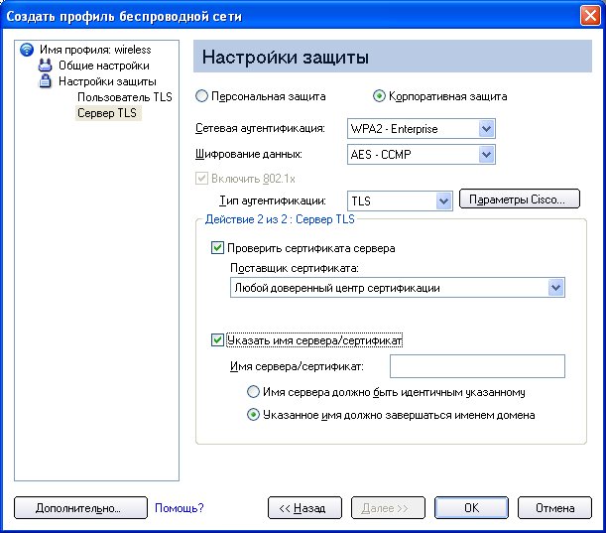This screenshot has height=533, width=606.
Task: Open Настройки защиты in the tree
Action: (107, 81)
